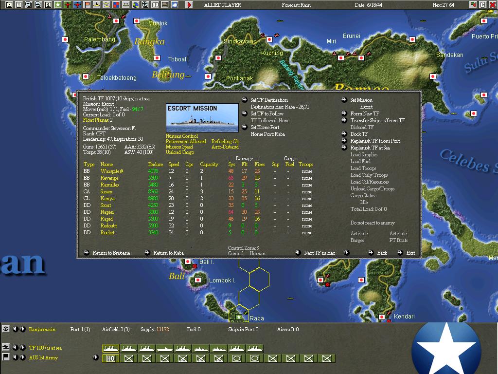
Task: Open the ship information list icon
Action: (38, 5)
